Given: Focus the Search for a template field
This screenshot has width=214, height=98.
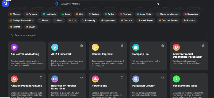Looking at the screenshot, I should coord(108,36).
